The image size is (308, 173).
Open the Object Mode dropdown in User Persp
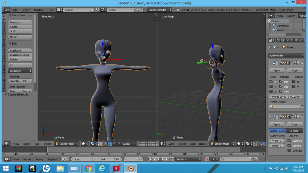click(x=222, y=144)
